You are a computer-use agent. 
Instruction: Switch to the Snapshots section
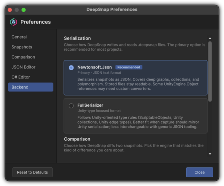(31, 47)
